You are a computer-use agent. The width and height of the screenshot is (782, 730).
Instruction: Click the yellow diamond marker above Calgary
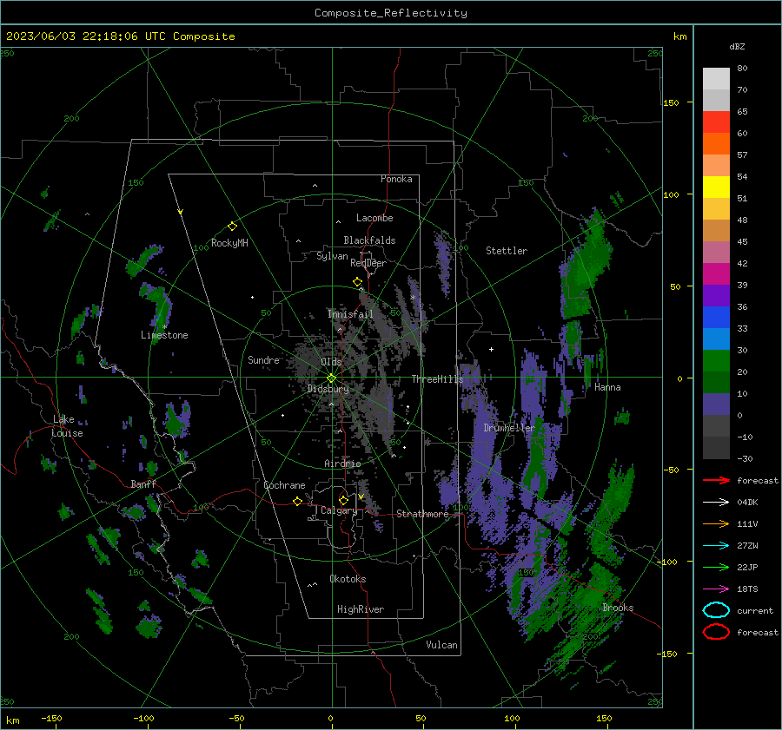click(343, 500)
